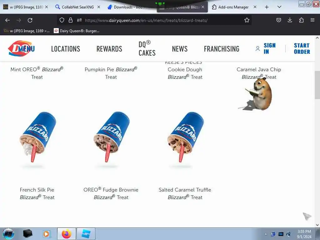Open the Downloads toolbar panel
Screen dimensions: 320x240
(290, 20)
